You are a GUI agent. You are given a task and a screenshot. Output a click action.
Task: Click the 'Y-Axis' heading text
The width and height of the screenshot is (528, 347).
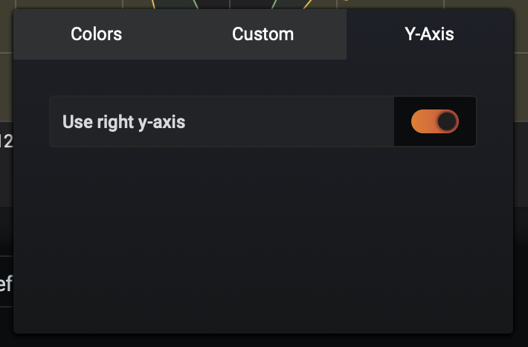(429, 34)
